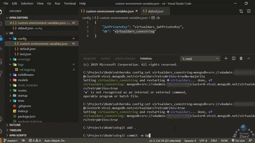
Task: Change end of line sequence CRLF
Action: [x=214, y=141]
